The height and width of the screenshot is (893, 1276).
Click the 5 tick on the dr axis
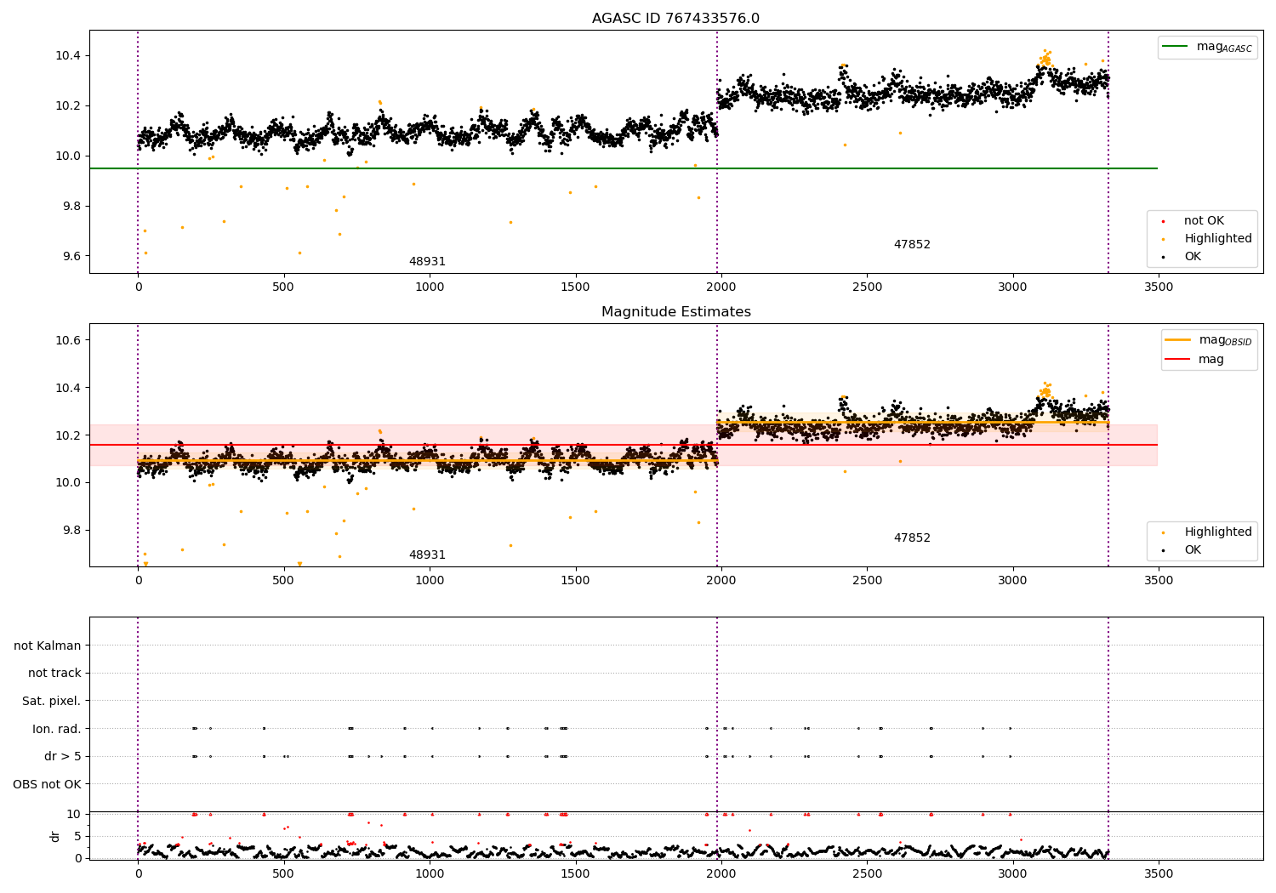(77, 837)
